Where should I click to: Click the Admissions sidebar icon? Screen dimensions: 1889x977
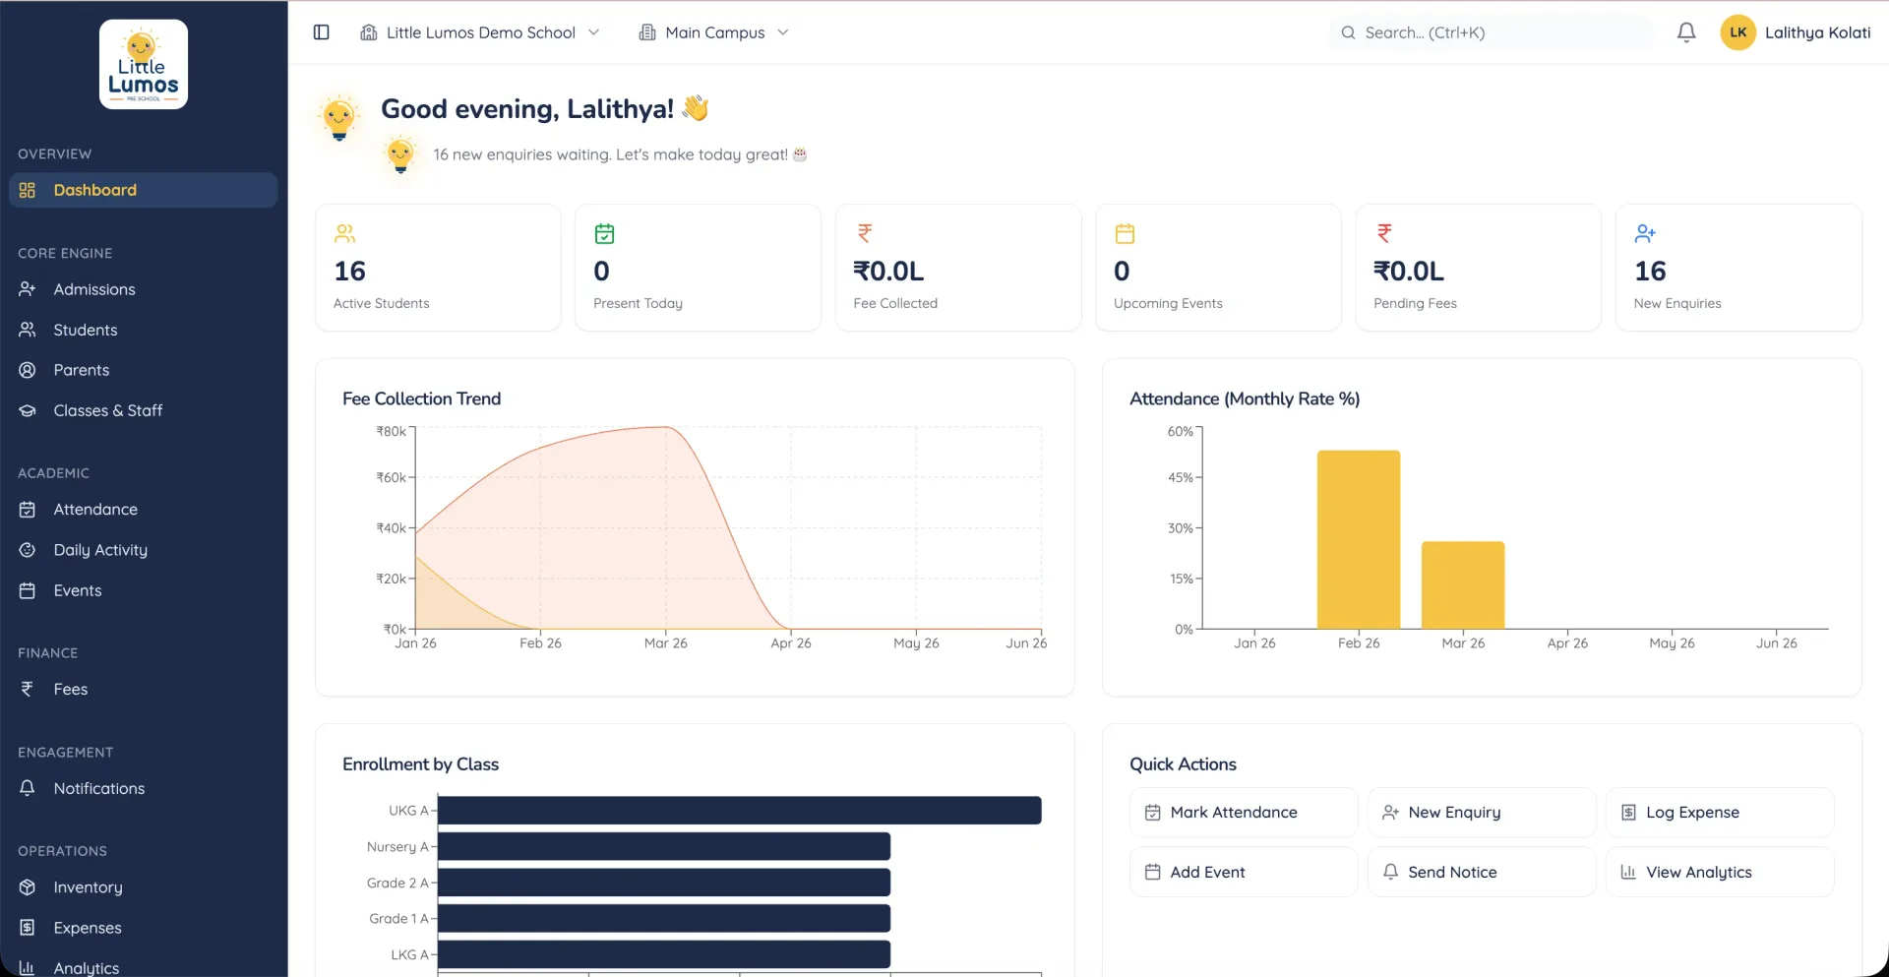pyautogui.click(x=28, y=289)
